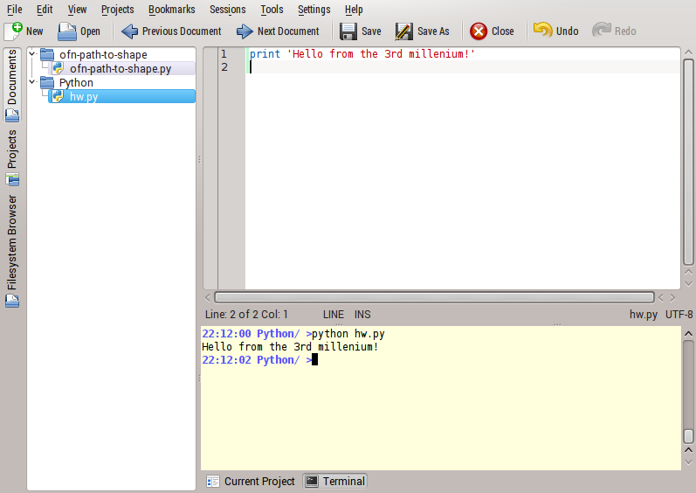Click the greyed Redo icon
This screenshot has height=493, width=696.
(602, 31)
